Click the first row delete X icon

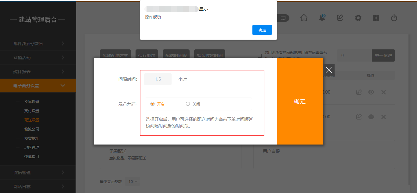pos(383,92)
